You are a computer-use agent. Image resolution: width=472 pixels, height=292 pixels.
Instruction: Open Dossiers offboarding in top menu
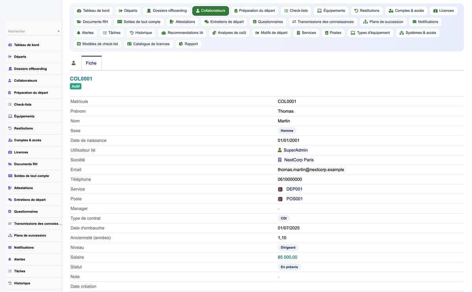[x=167, y=11]
